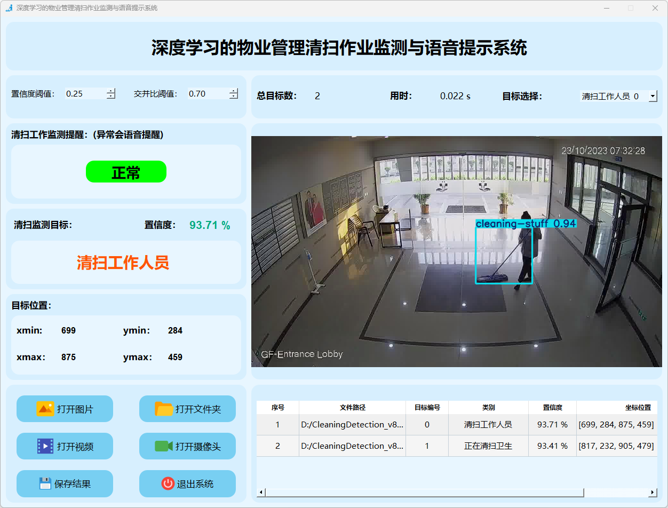Click the app icon in title bar
The width and height of the screenshot is (668, 508).
click(x=9, y=8)
